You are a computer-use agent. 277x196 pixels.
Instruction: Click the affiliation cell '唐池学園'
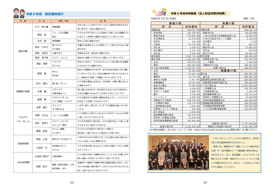coord(23,51)
